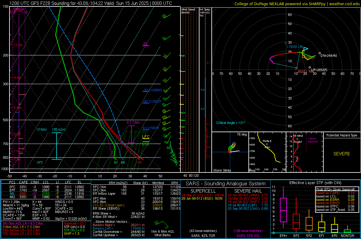Click the 3192m effective inflow label
Image resolution: width=361 pixels, height=239 pixels.
[42, 129]
